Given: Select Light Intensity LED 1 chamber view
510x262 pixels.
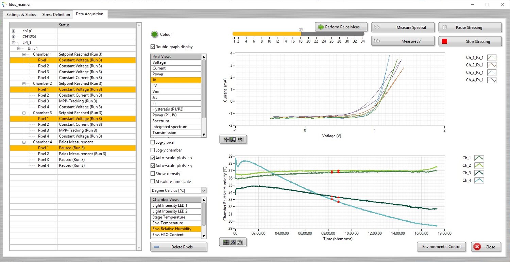Looking at the screenshot, I should pyautogui.click(x=176, y=205).
